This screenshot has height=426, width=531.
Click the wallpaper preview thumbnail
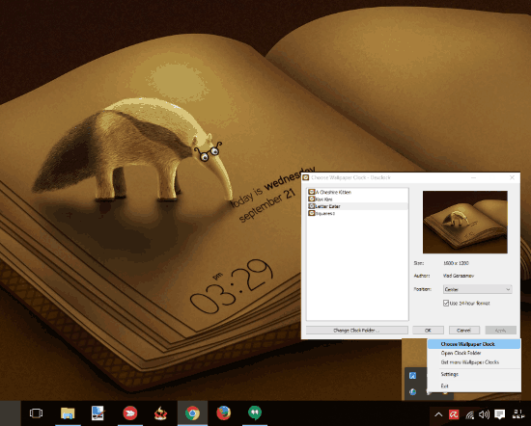coord(465,222)
